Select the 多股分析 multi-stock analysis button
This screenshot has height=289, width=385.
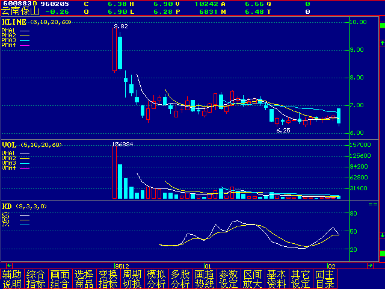[180, 279]
